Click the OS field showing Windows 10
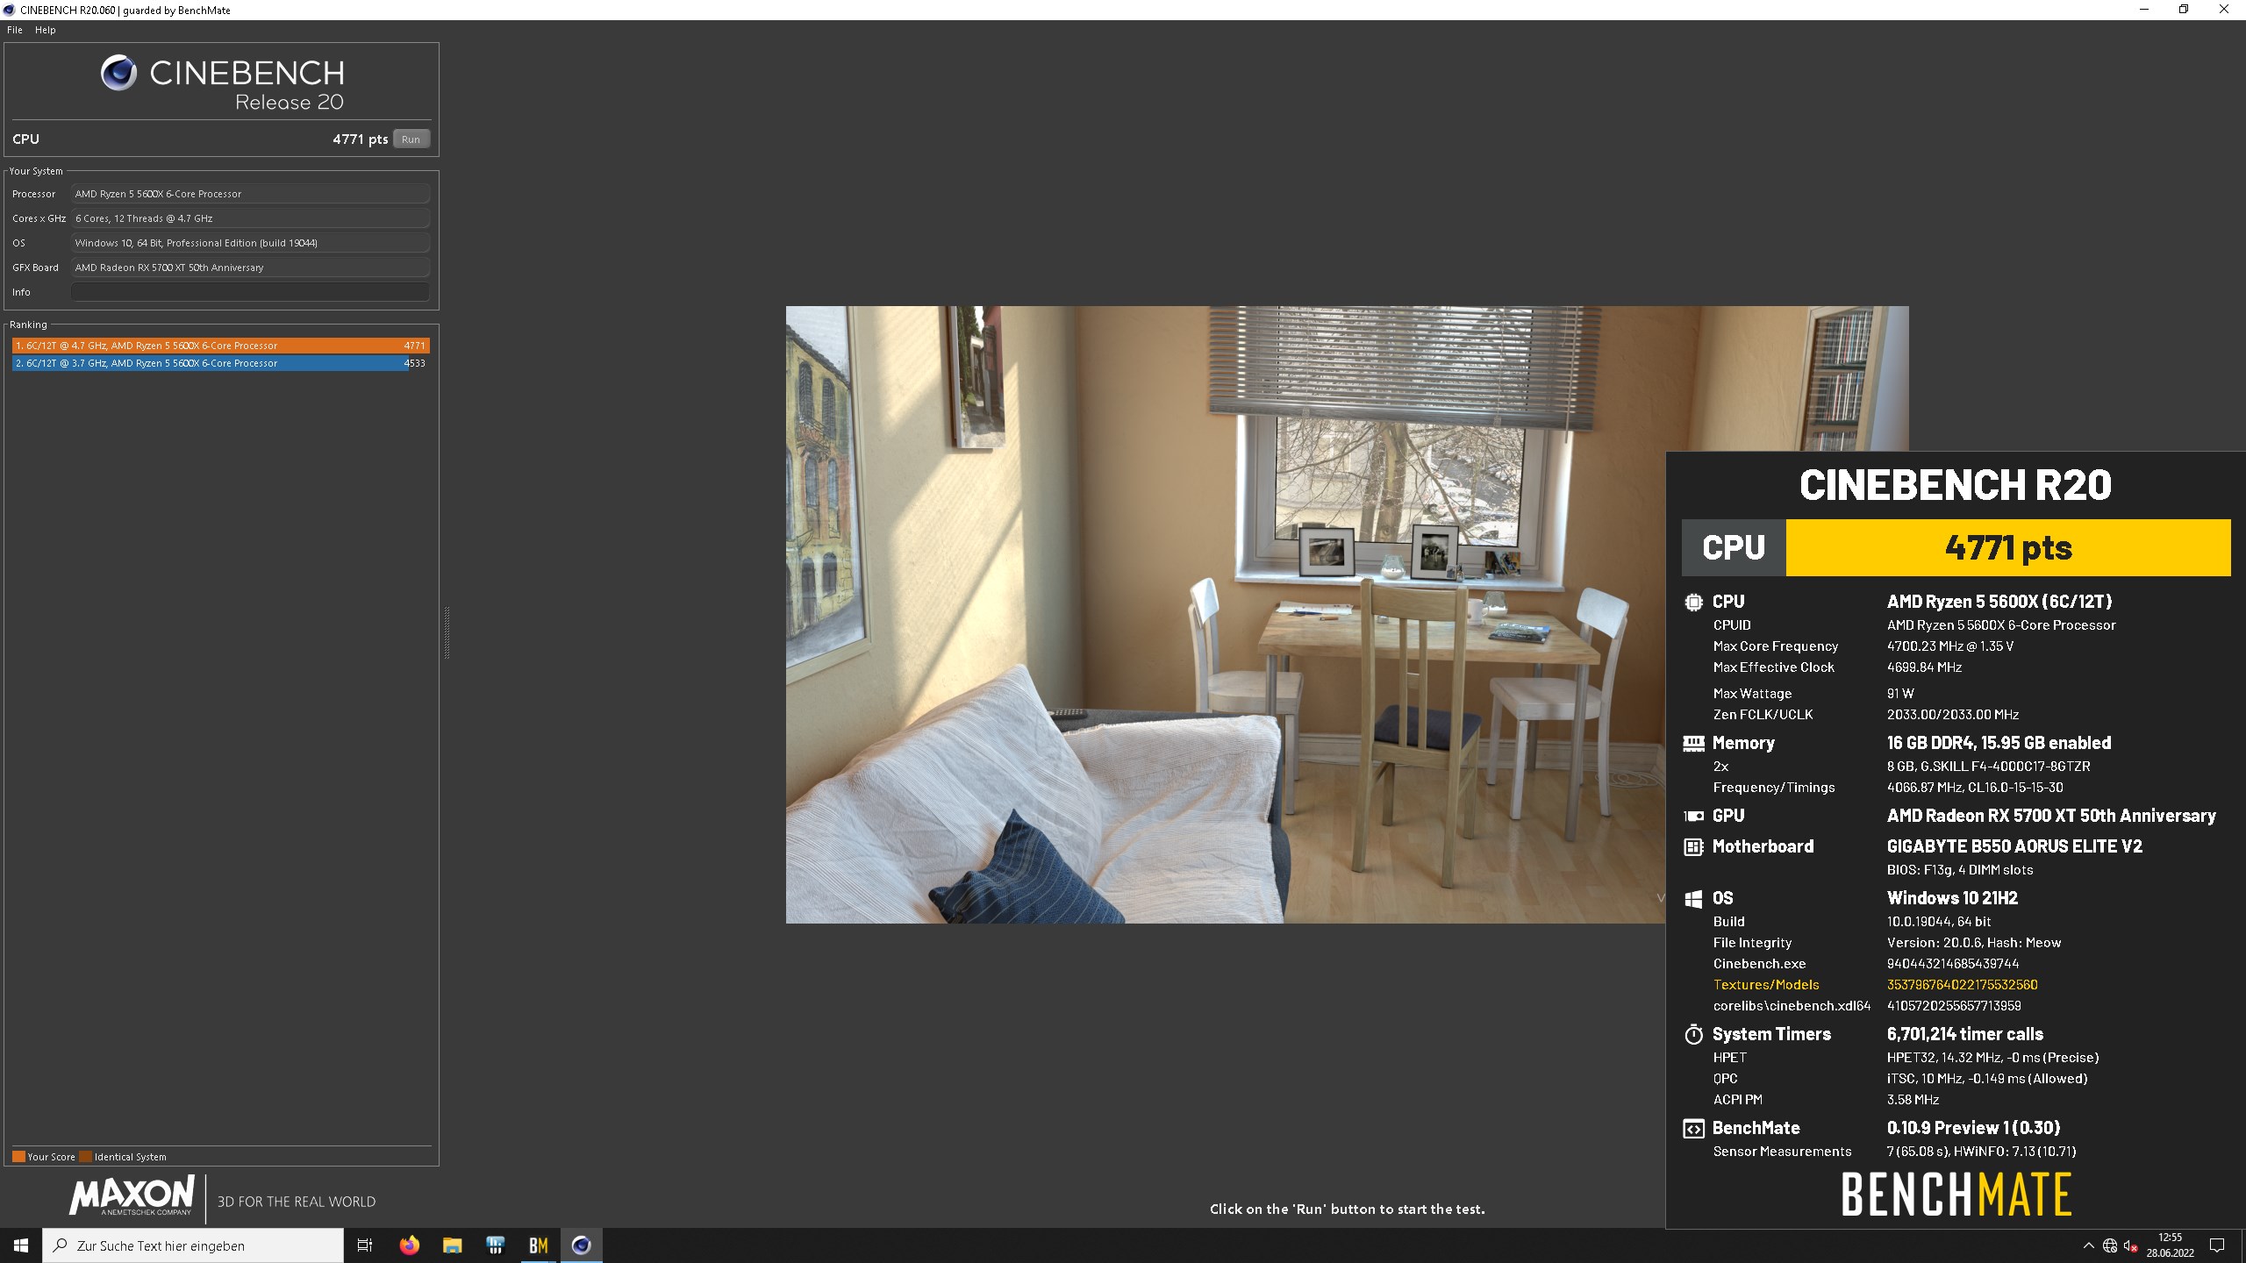This screenshot has height=1263, width=2246. [250, 243]
